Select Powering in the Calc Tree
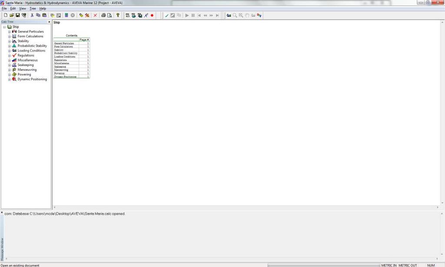Image resolution: width=445 pixels, height=267 pixels. [x=24, y=75]
